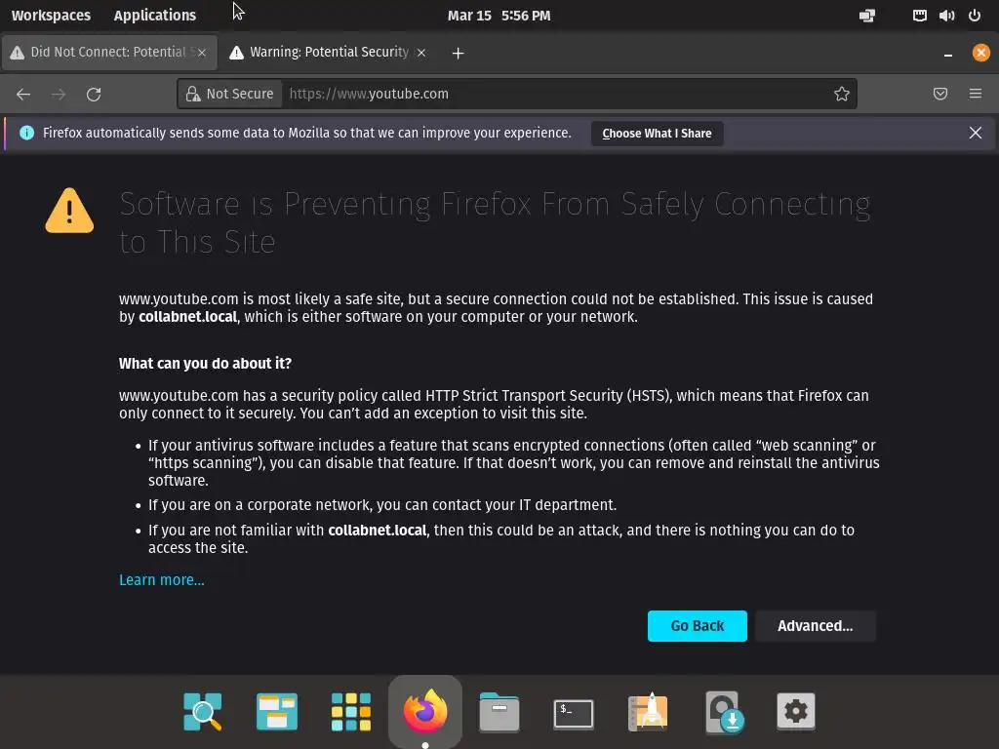
Task: Dismiss the Mozilla data notification bar
Action: pyautogui.click(x=976, y=133)
